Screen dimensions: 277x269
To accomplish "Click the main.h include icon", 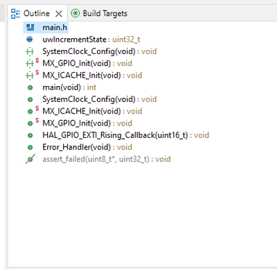I will (x=30, y=28).
